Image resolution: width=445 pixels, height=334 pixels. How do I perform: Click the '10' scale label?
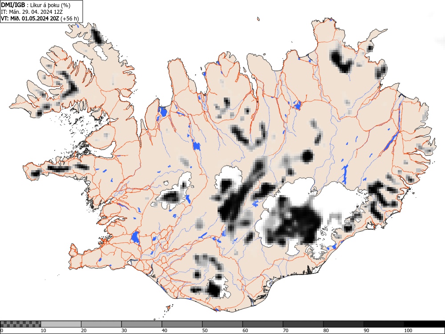pyautogui.click(x=44, y=330)
